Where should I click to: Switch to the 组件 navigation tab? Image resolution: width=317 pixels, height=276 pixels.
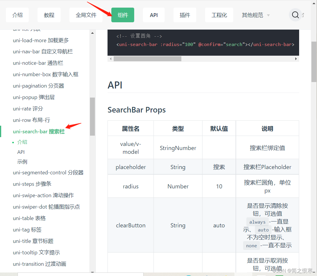coord(122,15)
